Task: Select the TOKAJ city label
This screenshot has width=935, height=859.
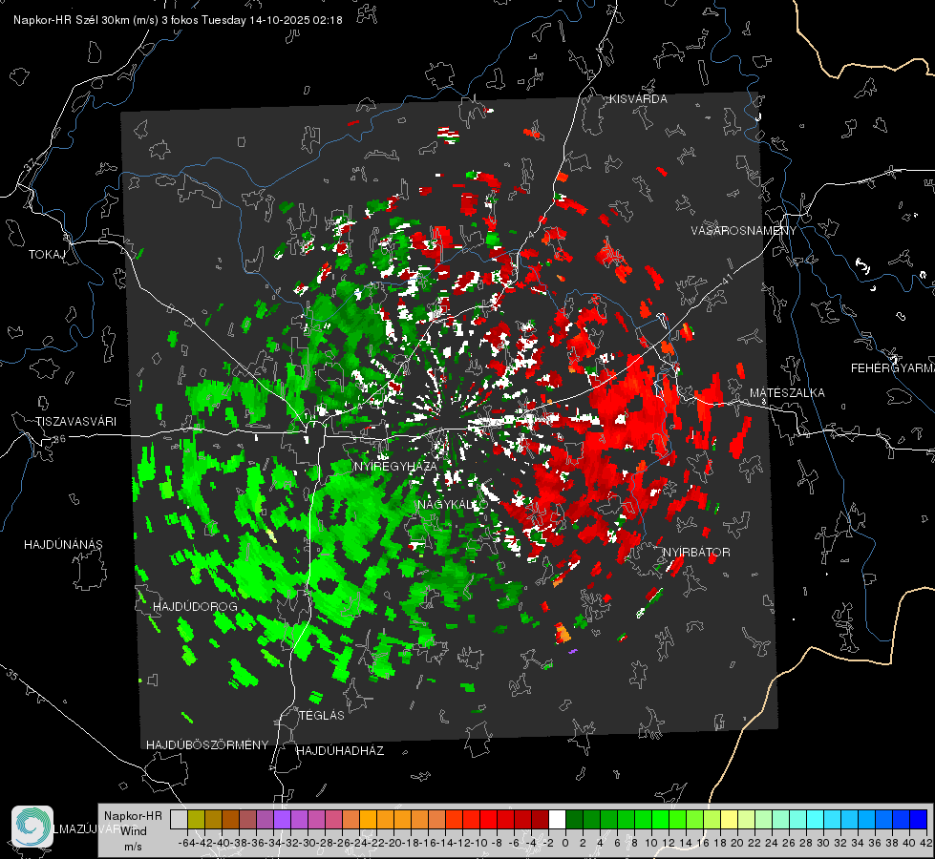Action: pos(47,255)
